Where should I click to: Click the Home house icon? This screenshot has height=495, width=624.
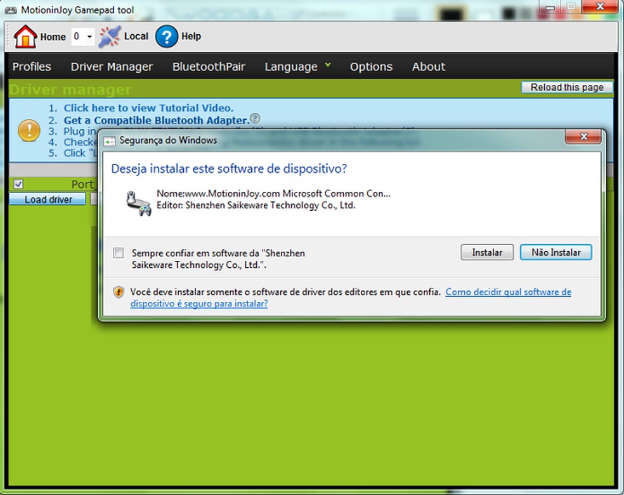click(25, 37)
